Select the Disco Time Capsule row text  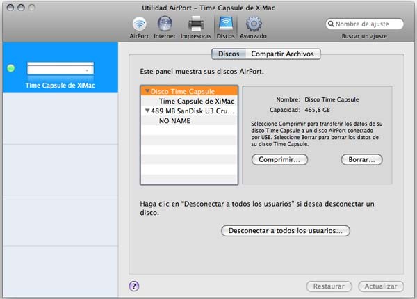[182, 91]
